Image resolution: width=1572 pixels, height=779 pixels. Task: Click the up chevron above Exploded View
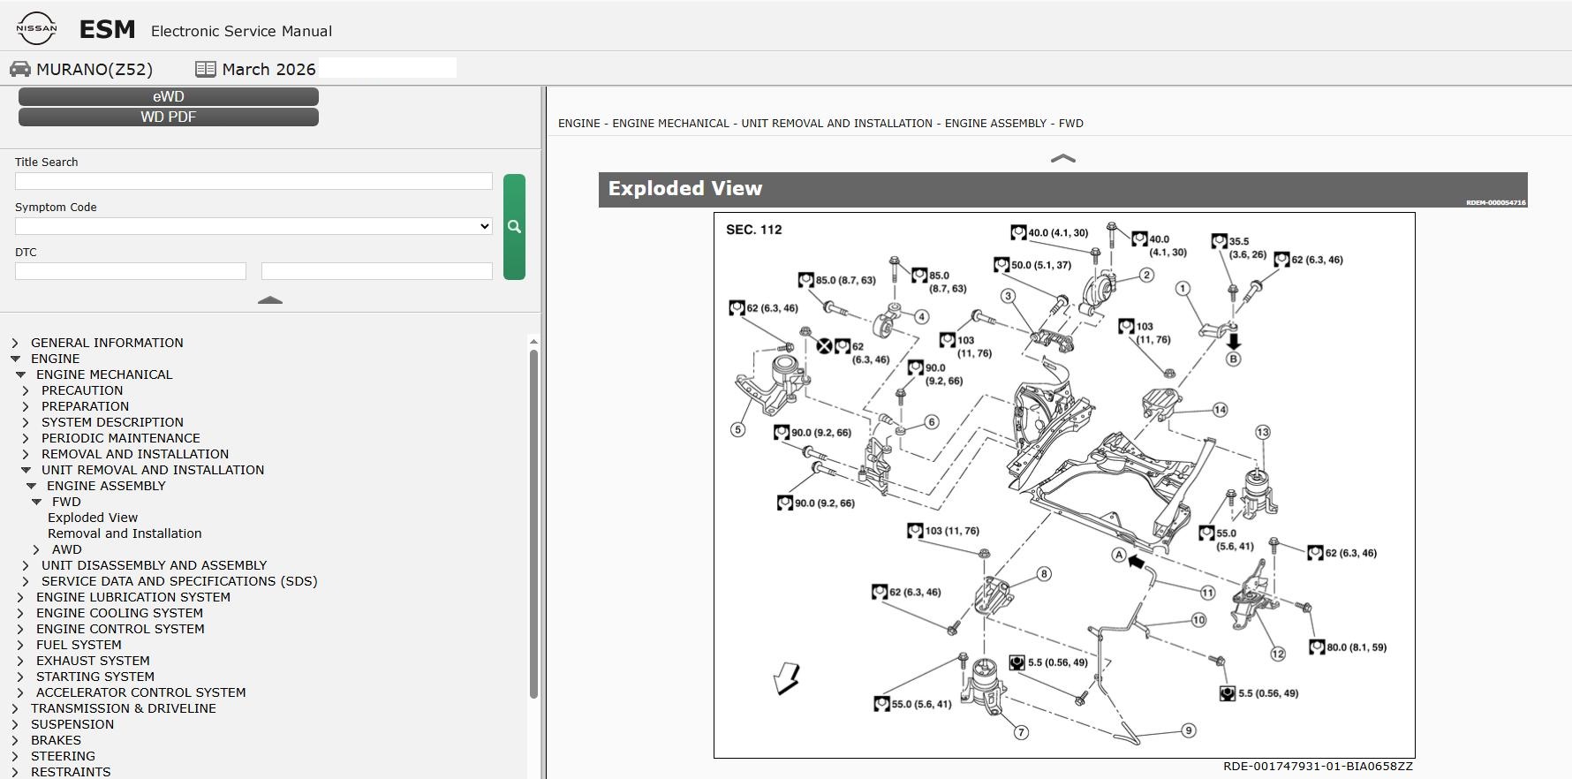pos(1063,159)
